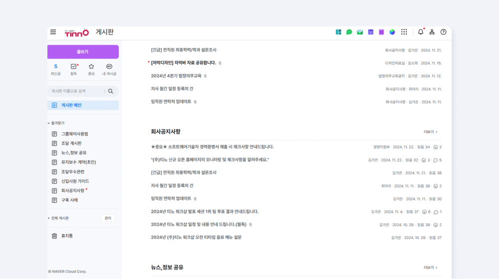Click the board name search field

[x=76, y=91]
